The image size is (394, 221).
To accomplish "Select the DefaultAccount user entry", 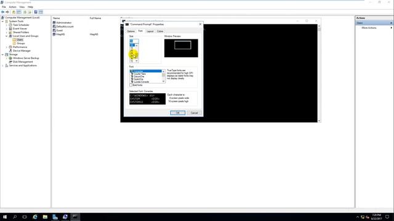I will tap(65, 26).
